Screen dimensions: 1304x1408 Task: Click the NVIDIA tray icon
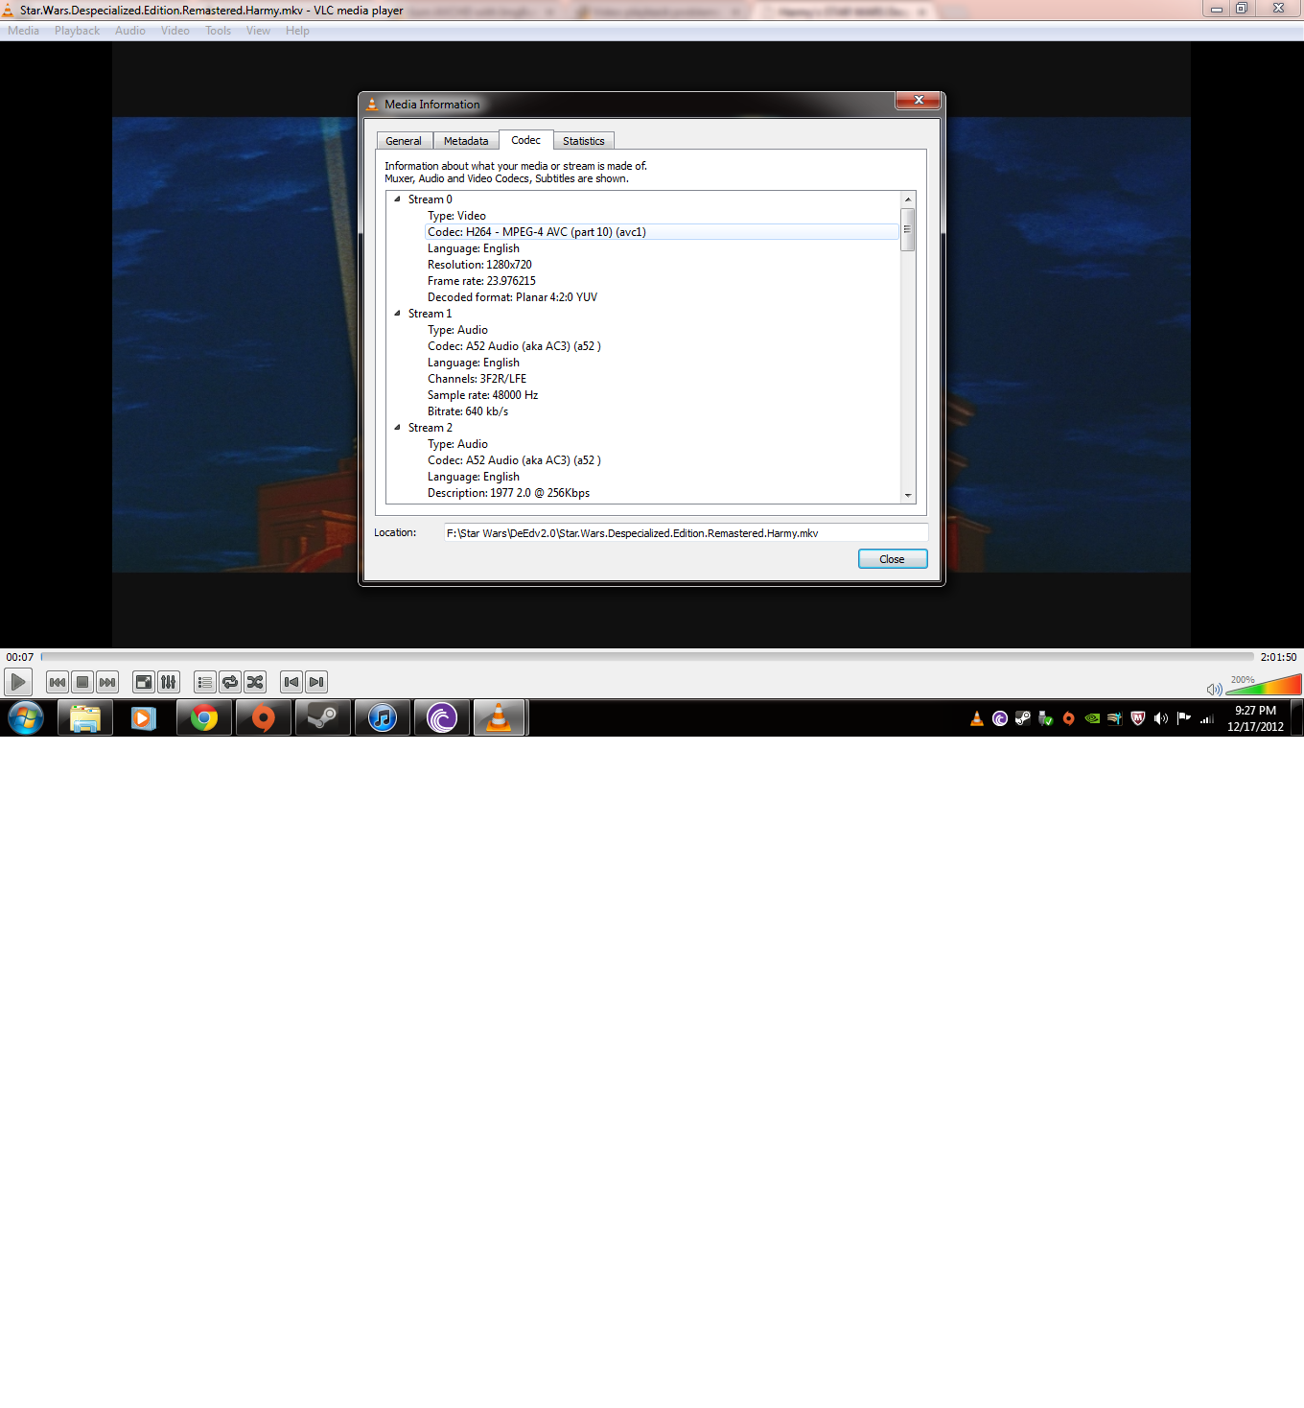[x=1092, y=718]
